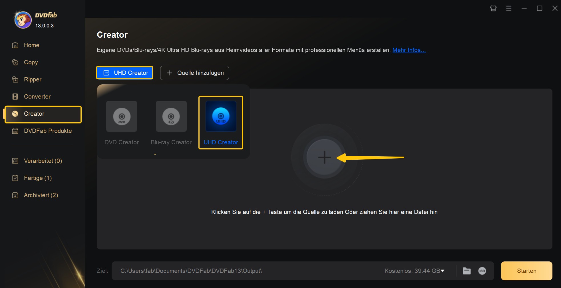Open the skin/theme shirt icon
The width and height of the screenshot is (561, 288).
tap(493, 8)
